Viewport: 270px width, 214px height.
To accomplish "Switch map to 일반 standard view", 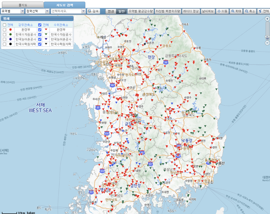I will (122, 11).
